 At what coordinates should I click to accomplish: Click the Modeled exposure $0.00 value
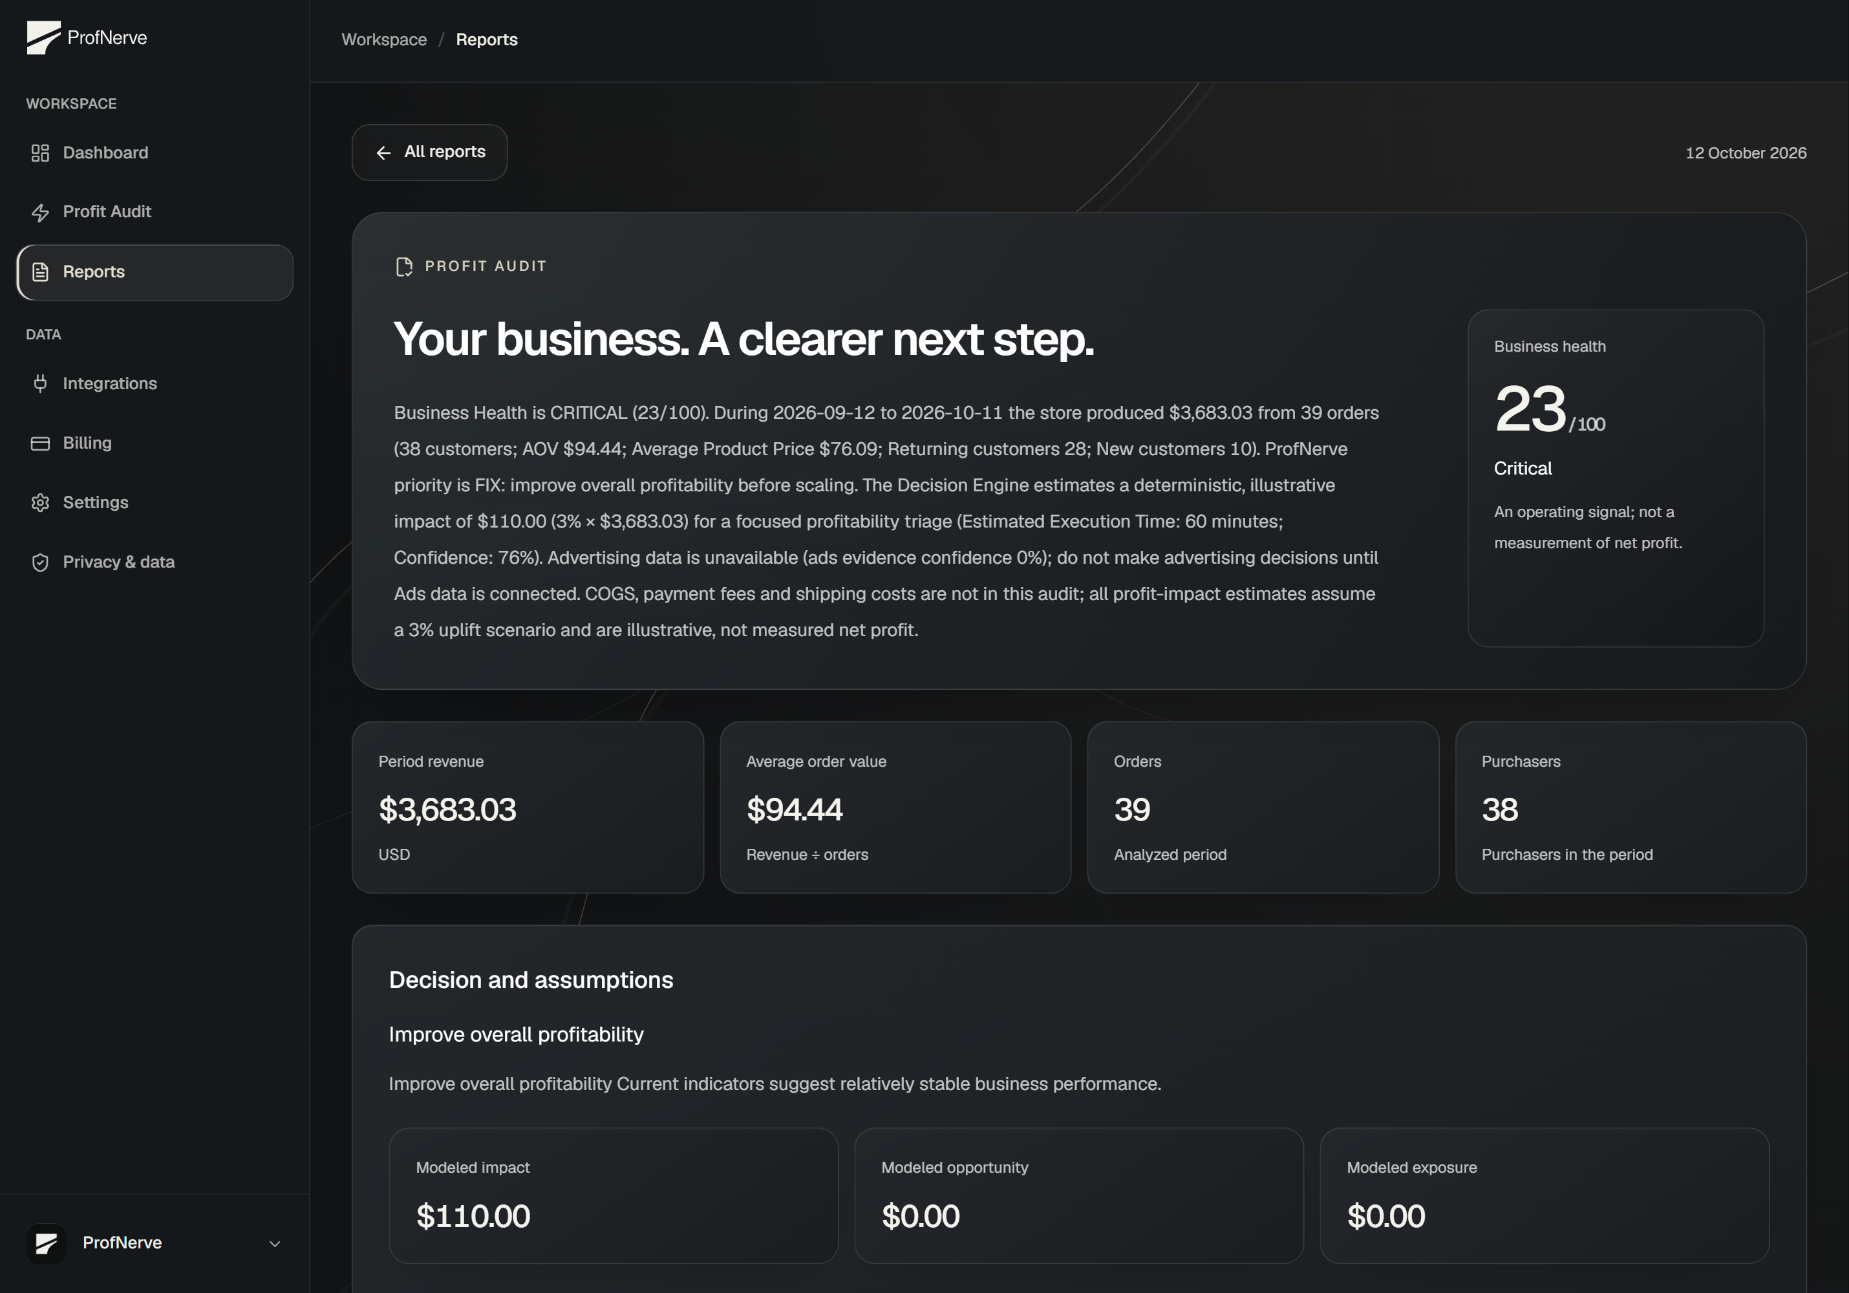click(1386, 1217)
